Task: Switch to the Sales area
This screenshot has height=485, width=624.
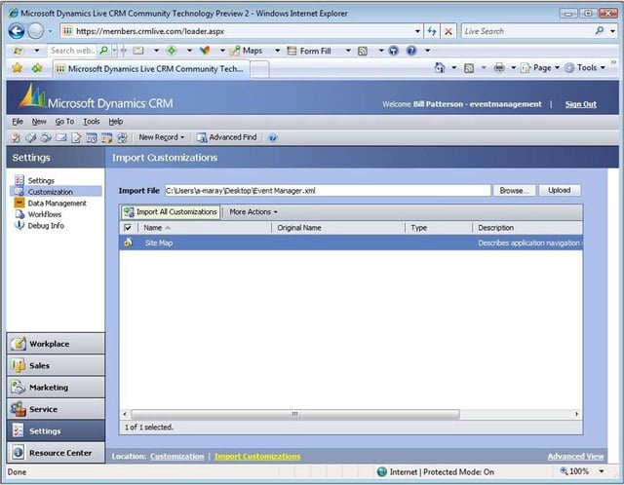Action: coord(56,365)
